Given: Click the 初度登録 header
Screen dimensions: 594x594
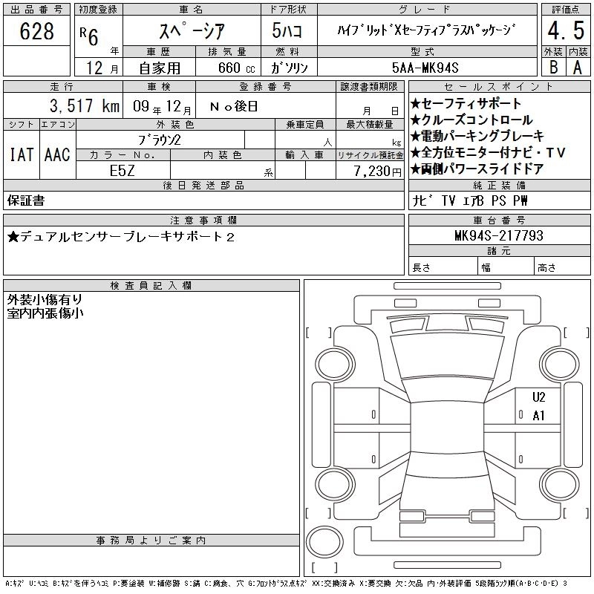Looking at the screenshot, I should pos(98,10).
